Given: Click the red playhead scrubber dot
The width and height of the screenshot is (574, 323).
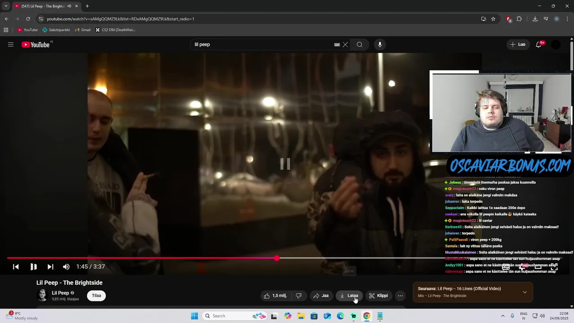Looking at the screenshot, I should (x=277, y=258).
